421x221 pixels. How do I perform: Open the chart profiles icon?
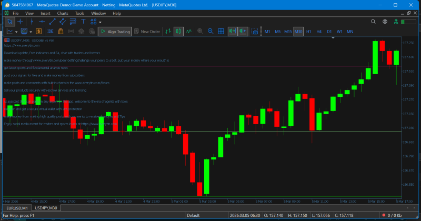pyautogui.click(x=24, y=32)
